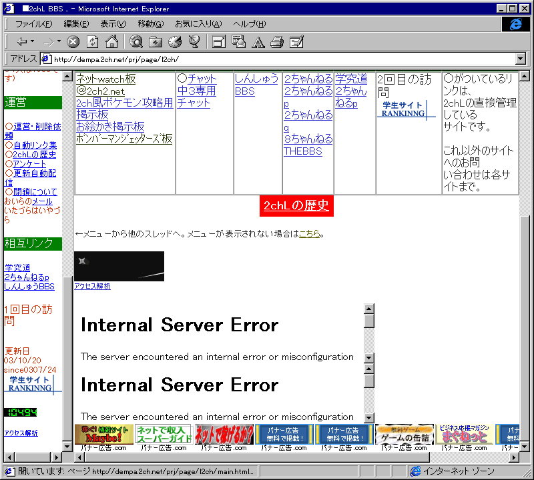The height and width of the screenshot is (480, 534).
Task: Click the ネットで収入スーパーガイド banner ad
Action: click(164, 435)
